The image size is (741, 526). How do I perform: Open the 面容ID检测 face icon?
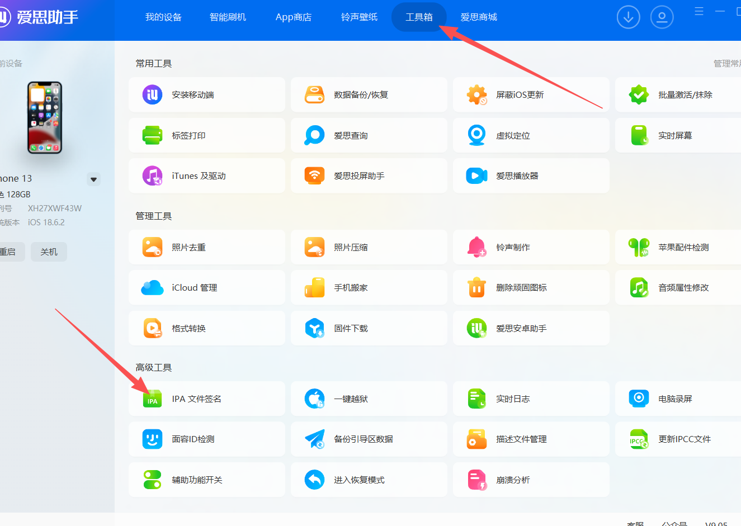[152, 439]
